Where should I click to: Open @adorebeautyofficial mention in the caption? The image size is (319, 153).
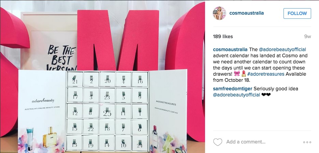282,49
